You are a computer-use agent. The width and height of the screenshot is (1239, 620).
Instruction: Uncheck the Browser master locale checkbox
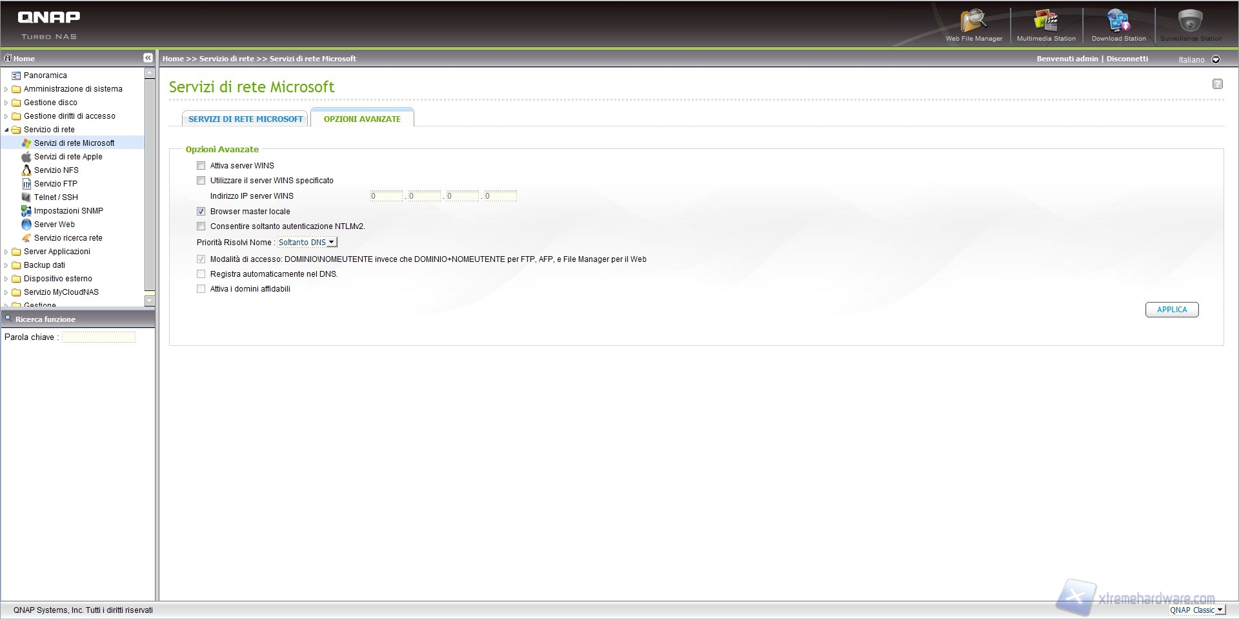click(x=201, y=212)
